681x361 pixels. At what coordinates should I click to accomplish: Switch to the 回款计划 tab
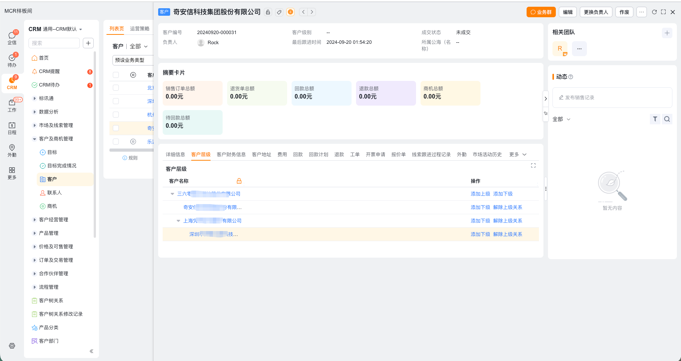coord(319,155)
